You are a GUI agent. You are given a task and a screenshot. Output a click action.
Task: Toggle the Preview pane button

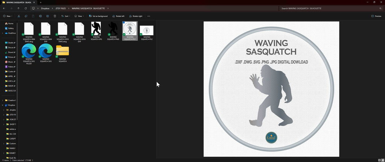click(376, 16)
